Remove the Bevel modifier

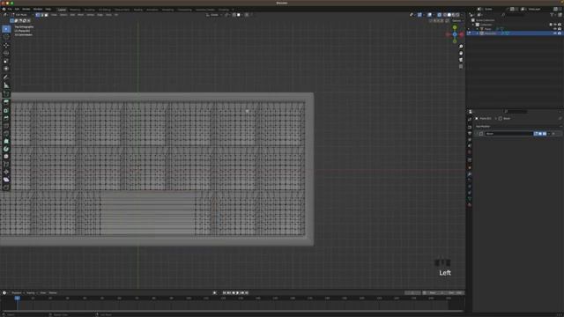(554, 134)
